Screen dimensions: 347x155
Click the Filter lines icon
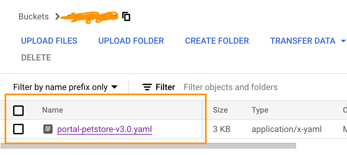coord(147,87)
